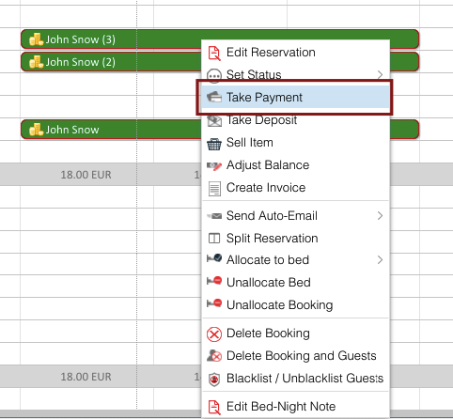Image resolution: width=453 pixels, height=419 pixels.
Task: Choose the Unallocate Bed entry
Action: pos(295,283)
